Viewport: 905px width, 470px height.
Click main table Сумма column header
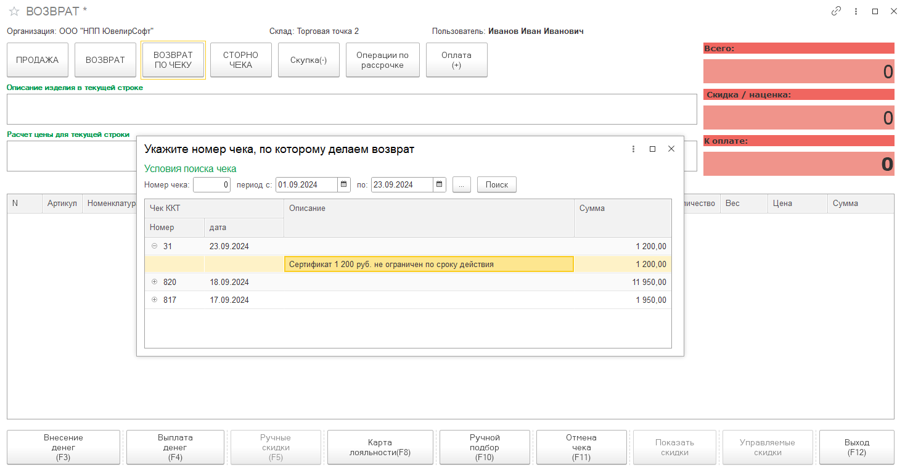pyautogui.click(x=861, y=204)
